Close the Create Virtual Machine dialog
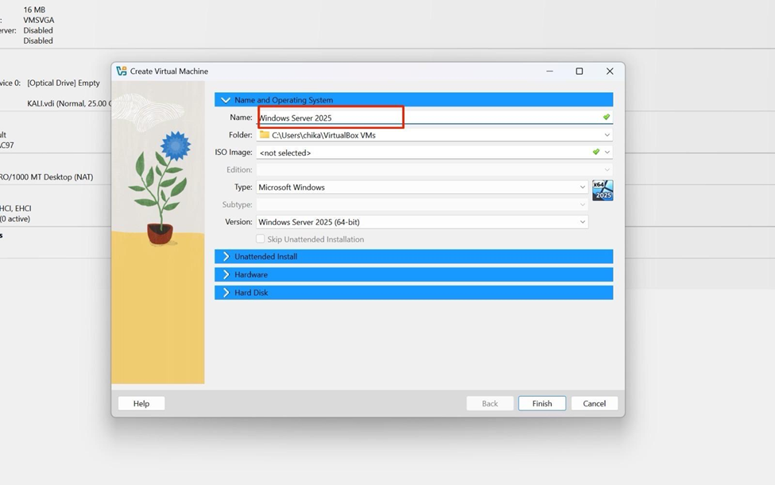This screenshot has height=485, width=775. [x=610, y=72]
